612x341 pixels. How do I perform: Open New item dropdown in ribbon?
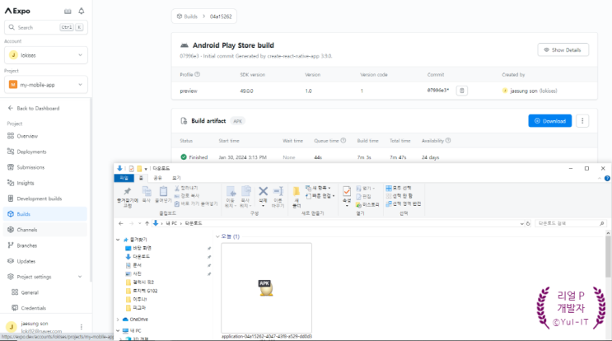click(x=318, y=188)
